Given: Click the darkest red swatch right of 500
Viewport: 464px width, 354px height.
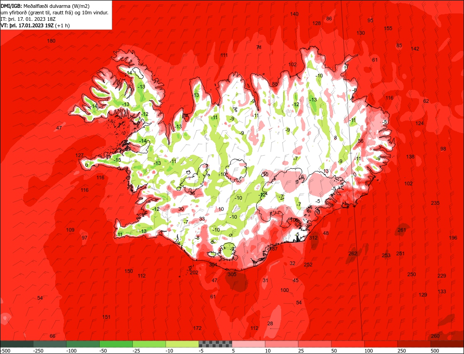Looking at the screenshot, I should [x=447, y=344].
